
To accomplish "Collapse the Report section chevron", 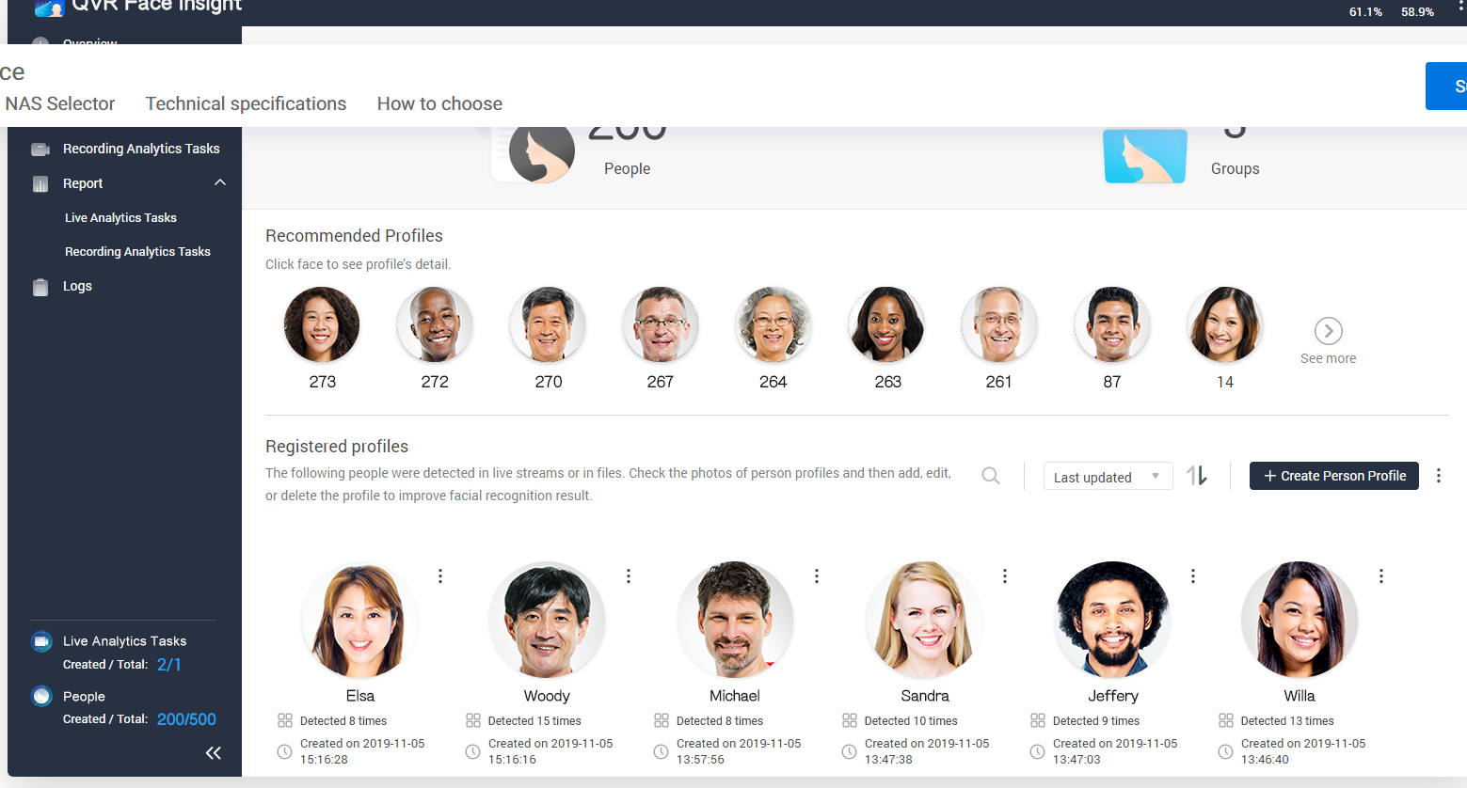I will [x=220, y=182].
